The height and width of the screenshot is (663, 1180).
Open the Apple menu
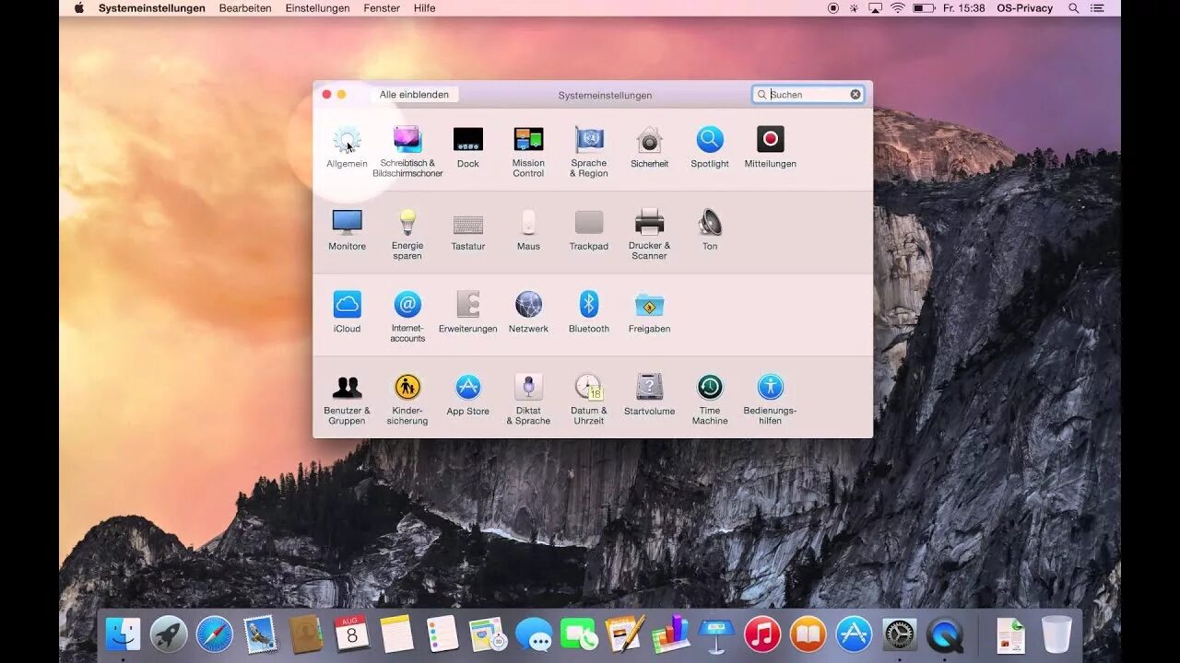pos(79,7)
